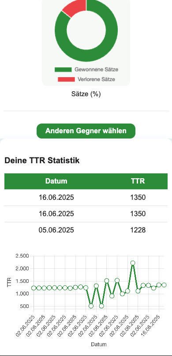Click the red Verlorene Sätze legend swatch

66,79
